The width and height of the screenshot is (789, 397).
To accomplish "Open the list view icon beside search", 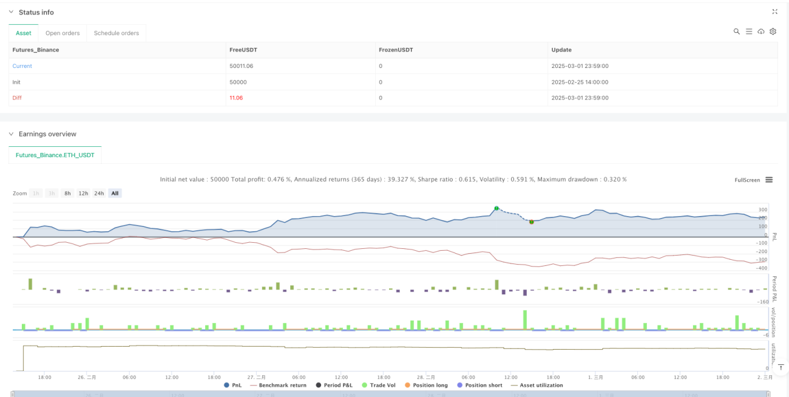I will 749,32.
